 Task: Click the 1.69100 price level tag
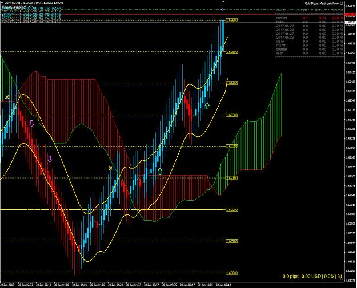tap(232, 178)
